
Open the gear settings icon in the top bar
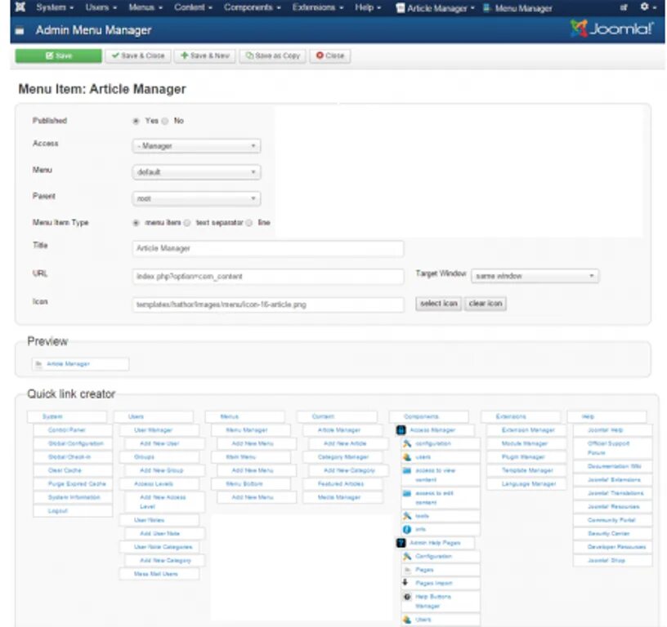click(645, 7)
